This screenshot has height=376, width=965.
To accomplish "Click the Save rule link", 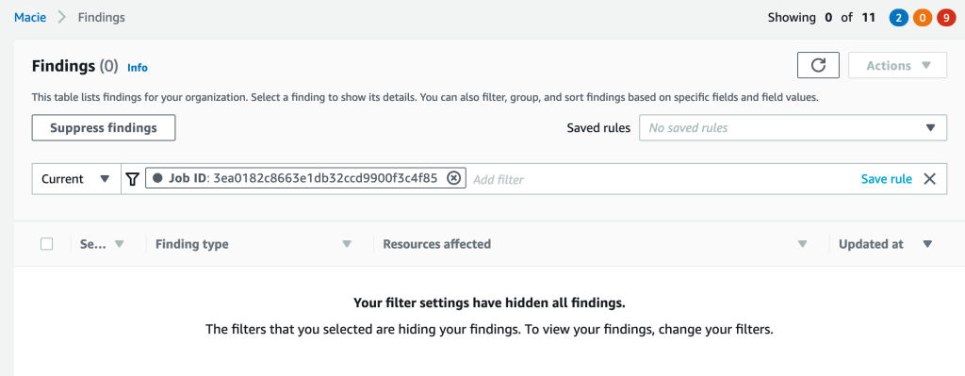I will [x=886, y=179].
